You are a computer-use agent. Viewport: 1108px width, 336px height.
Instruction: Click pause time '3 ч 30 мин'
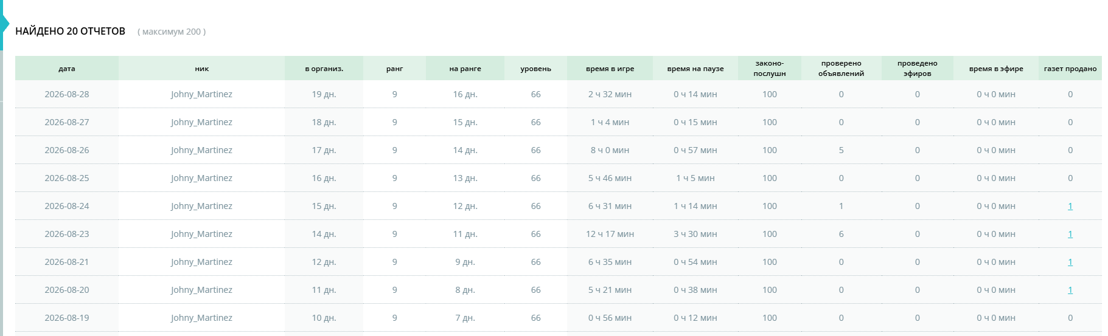(695, 234)
